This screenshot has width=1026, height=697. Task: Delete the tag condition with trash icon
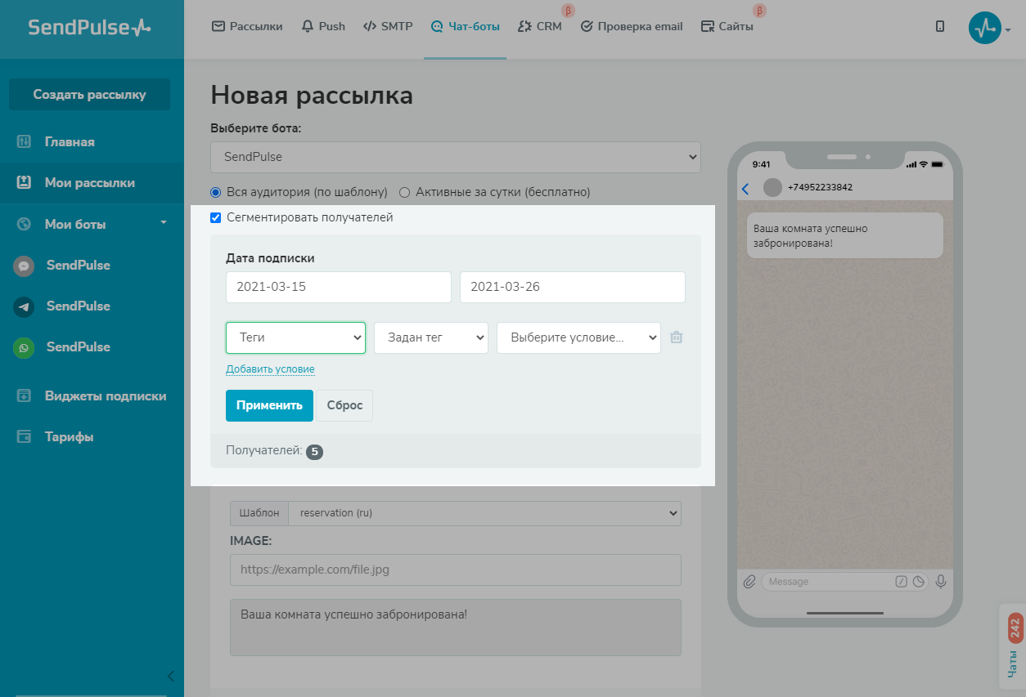click(x=677, y=337)
